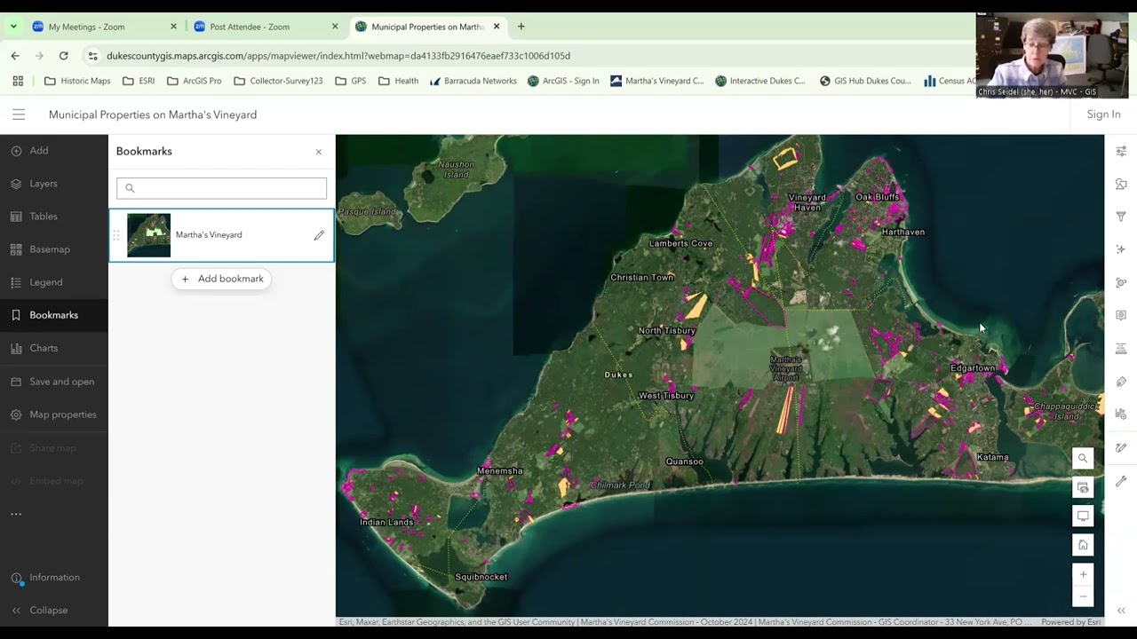Open the ArcGIS Pro bookmark folder
This screenshot has height=639, width=1137.
tap(195, 81)
